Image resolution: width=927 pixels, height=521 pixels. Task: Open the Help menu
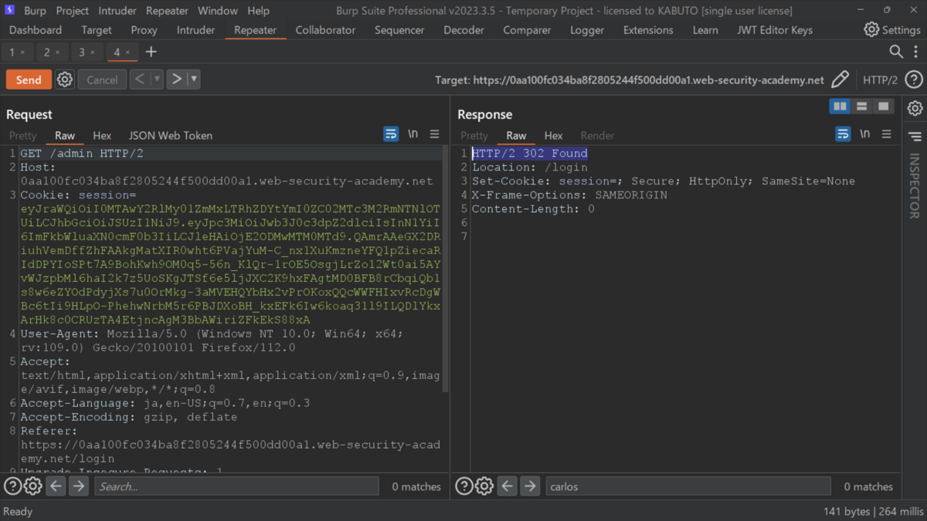tap(258, 11)
